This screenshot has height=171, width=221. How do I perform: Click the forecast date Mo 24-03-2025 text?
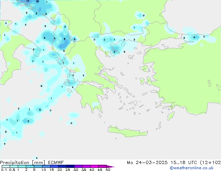(147, 163)
